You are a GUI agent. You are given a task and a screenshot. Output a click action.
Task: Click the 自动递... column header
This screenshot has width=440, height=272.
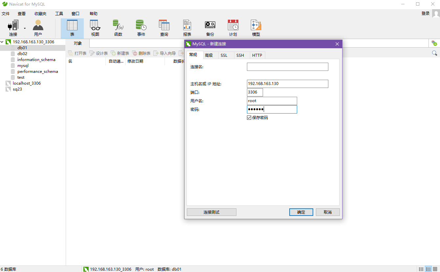coord(116,61)
